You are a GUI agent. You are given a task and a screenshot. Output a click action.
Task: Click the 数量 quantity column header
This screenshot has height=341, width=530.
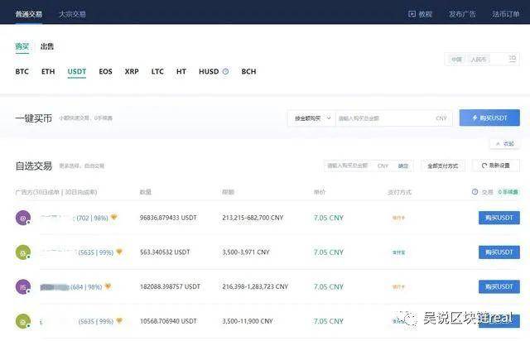tap(146, 192)
